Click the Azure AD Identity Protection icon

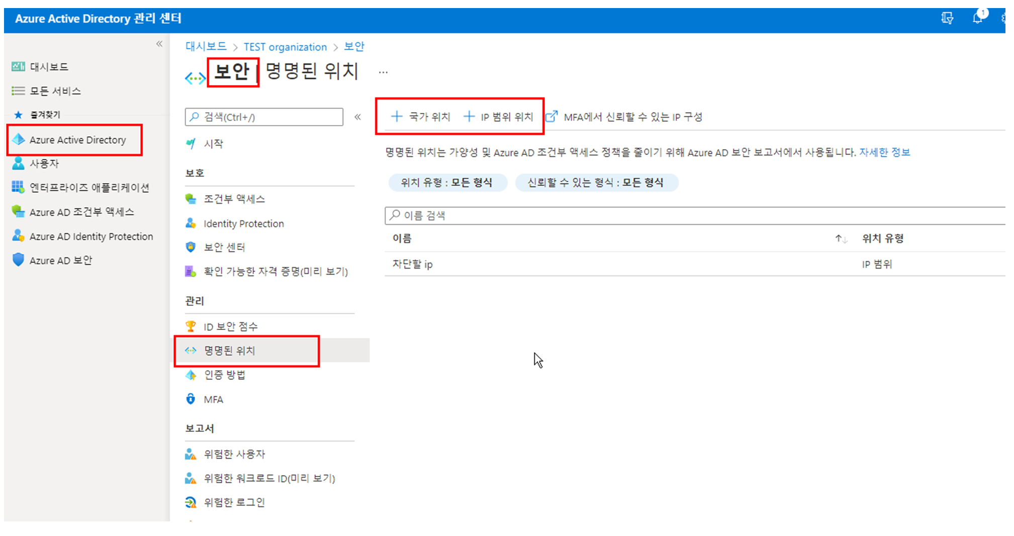pyautogui.click(x=18, y=235)
